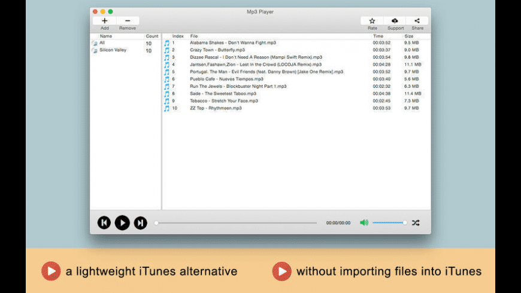The image size is (521, 293).
Task: Click music note icon for track 10
Action: [x=167, y=108]
